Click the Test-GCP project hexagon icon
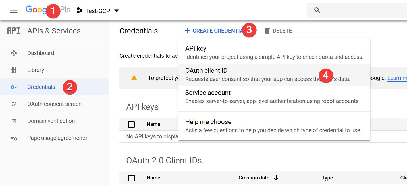Screen dimensions: 407x186 [80, 11]
